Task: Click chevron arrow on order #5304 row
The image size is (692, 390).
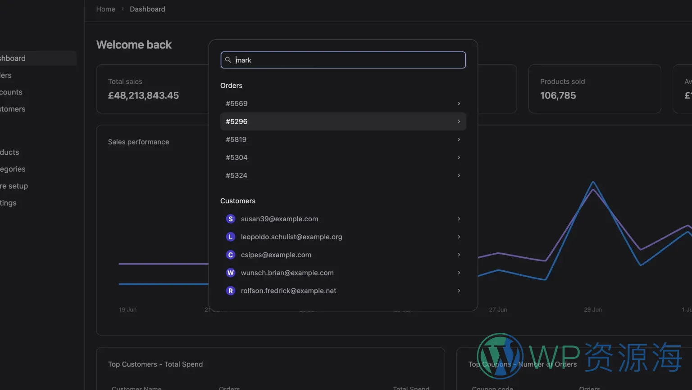Action: (x=459, y=157)
